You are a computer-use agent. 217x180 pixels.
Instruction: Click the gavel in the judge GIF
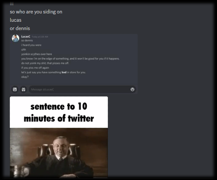(x=19, y=171)
